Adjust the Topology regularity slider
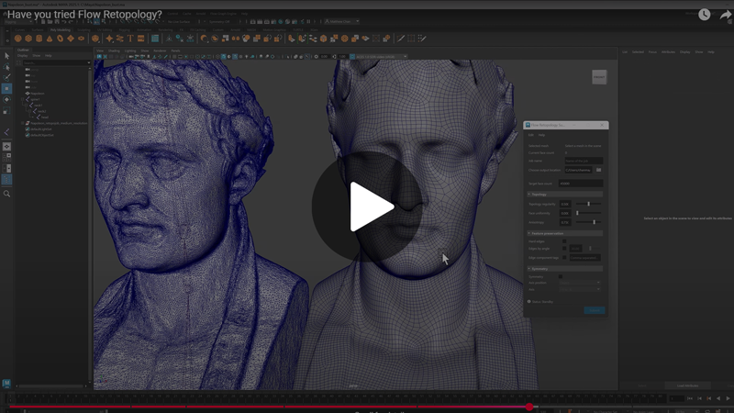 [588, 204]
